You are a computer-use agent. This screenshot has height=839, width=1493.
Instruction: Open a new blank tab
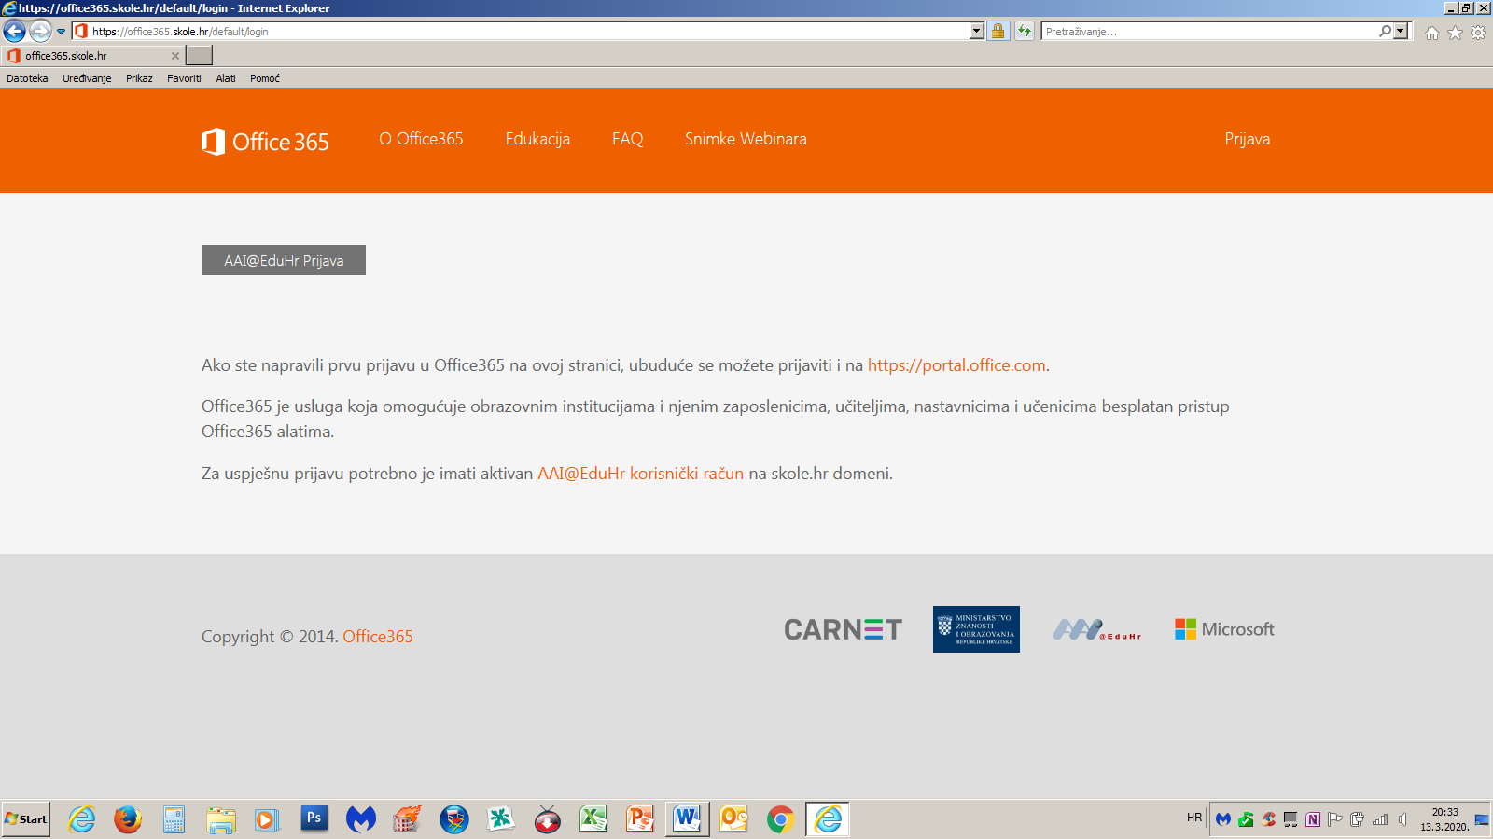[200, 56]
